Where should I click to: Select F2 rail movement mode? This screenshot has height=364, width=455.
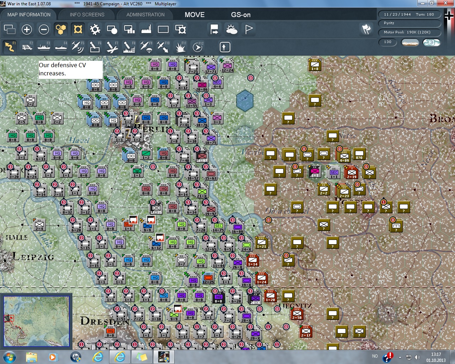click(x=27, y=47)
